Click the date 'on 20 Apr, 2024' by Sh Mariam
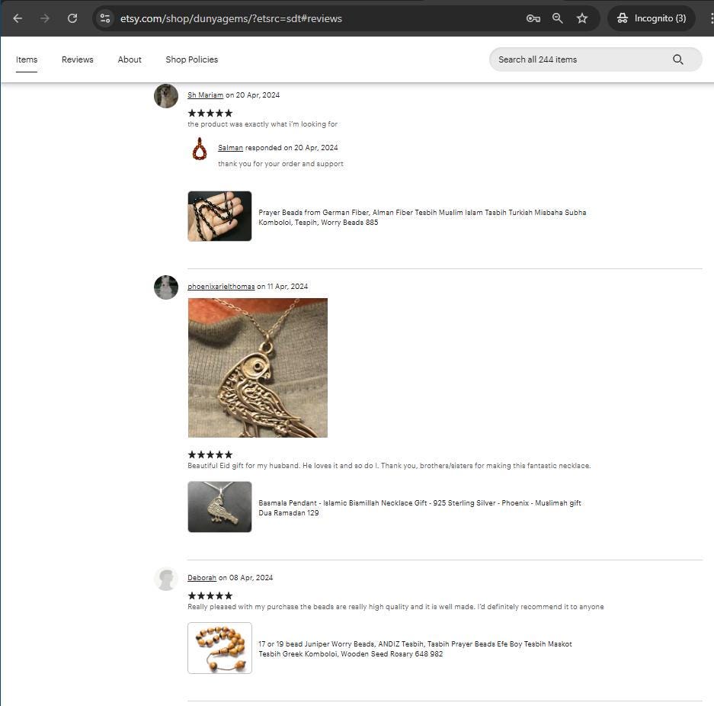This screenshot has height=706, width=714. tap(253, 95)
